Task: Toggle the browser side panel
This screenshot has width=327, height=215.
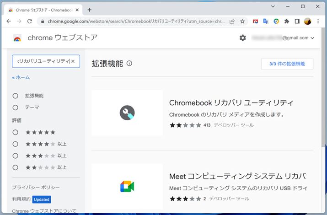Action: tap(297, 21)
